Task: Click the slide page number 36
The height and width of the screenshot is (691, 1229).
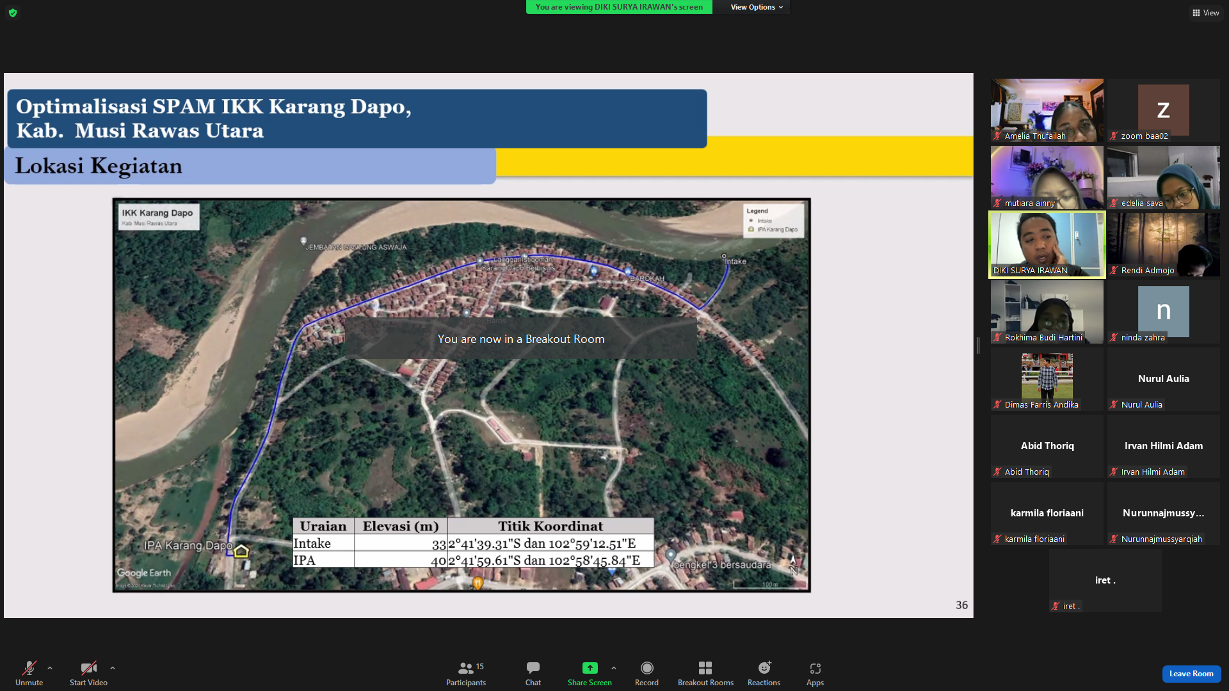Action: (961, 605)
